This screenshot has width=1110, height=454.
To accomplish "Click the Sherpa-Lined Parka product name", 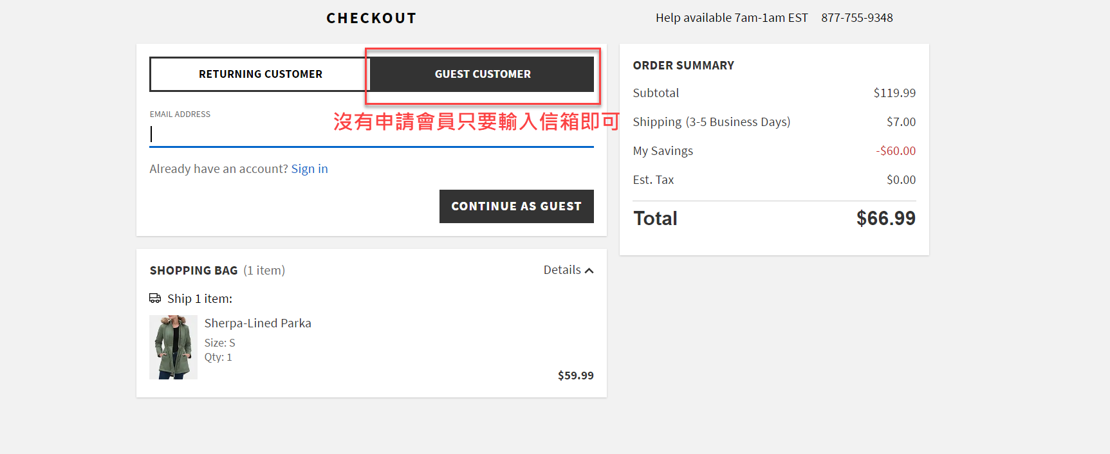I will click(257, 323).
